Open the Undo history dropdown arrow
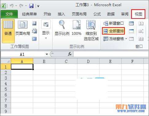This screenshot has width=149, height=116. coord(16,6)
